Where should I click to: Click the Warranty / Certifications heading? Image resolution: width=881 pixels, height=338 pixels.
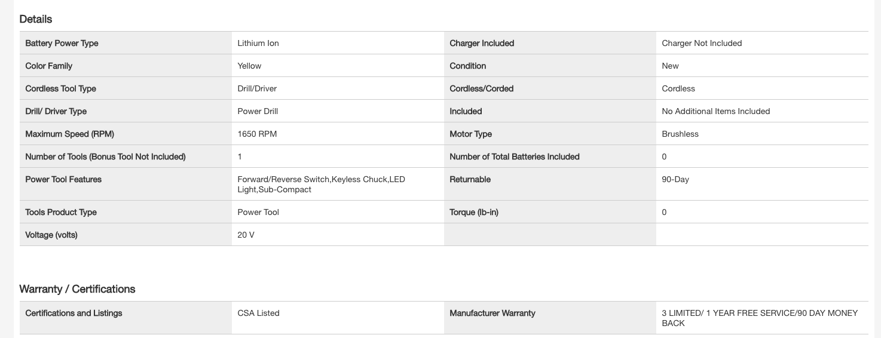pyautogui.click(x=77, y=289)
